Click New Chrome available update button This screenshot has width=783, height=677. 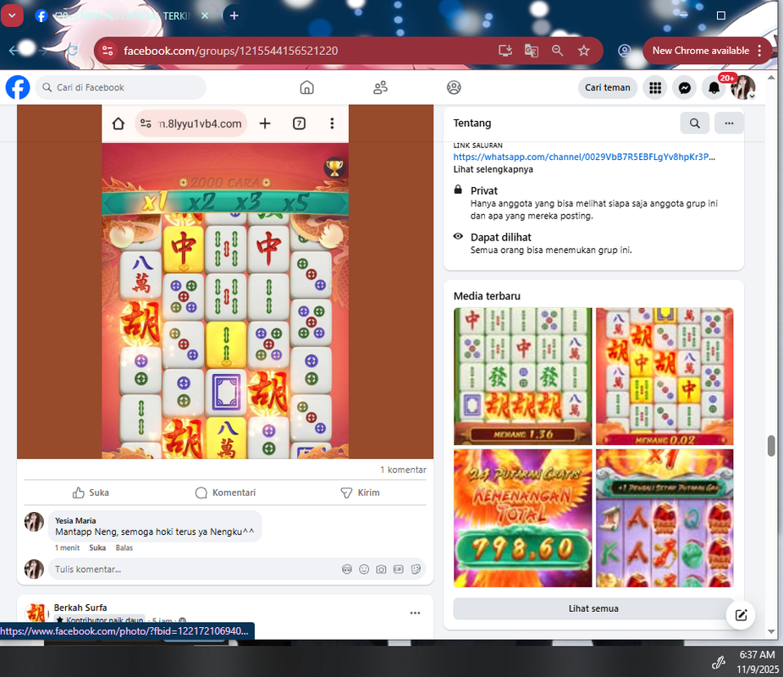(707, 51)
